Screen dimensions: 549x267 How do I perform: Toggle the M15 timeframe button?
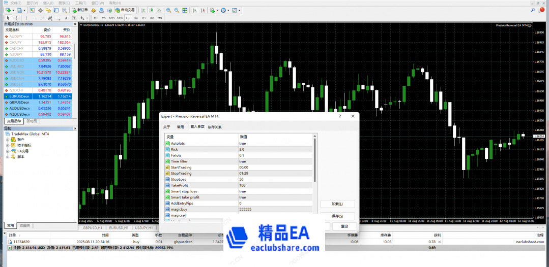tap(112, 18)
